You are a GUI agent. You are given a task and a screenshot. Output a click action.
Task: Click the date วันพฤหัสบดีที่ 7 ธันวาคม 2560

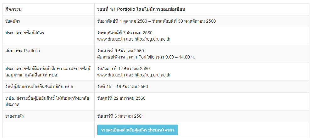[x=125, y=33]
